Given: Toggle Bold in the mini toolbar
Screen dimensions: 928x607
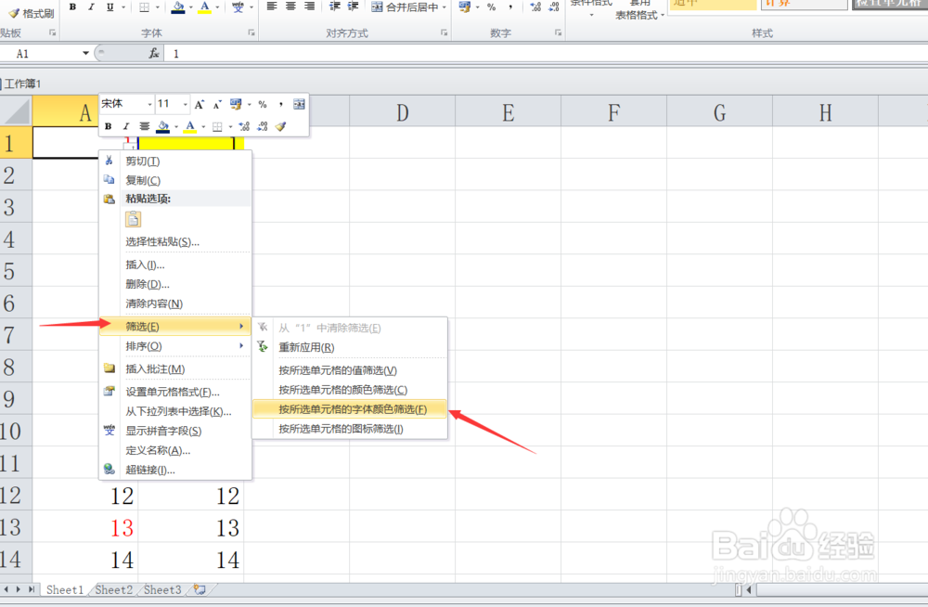Looking at the screenshot, I should 108,126.
